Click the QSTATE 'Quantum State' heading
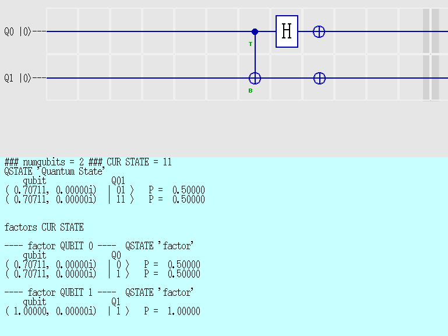 55,171
